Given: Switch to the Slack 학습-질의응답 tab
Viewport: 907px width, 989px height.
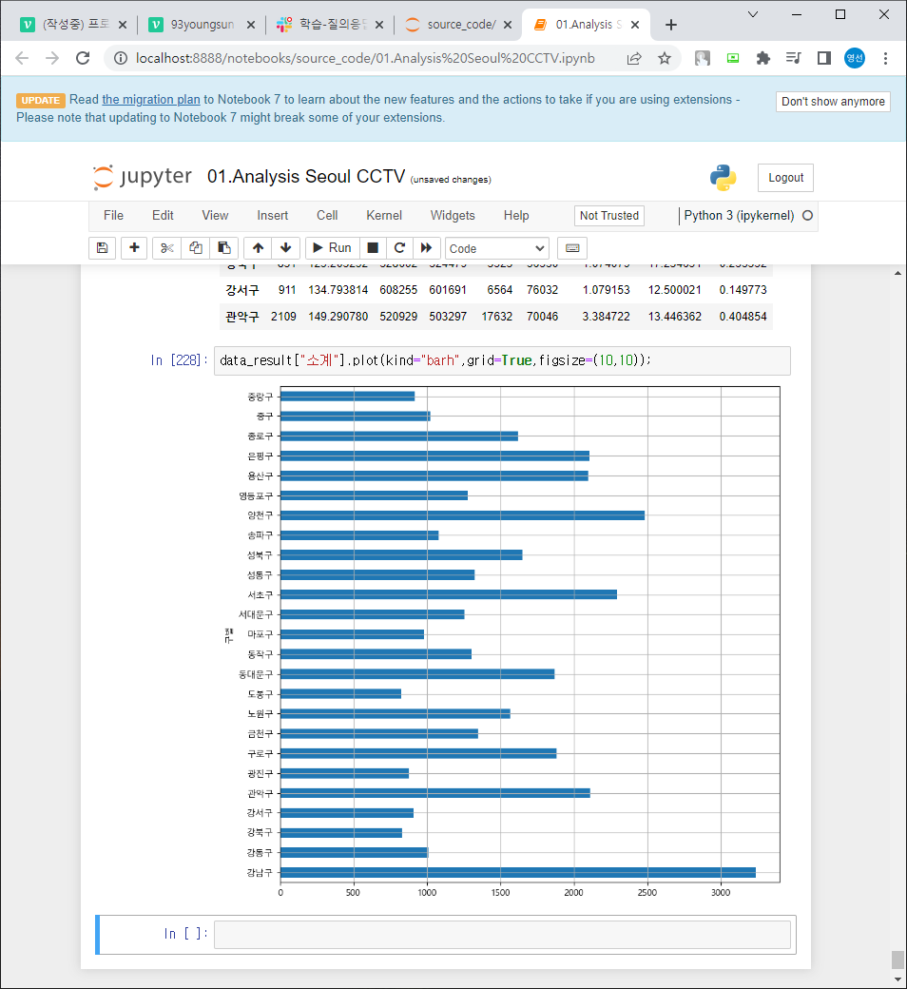Looking at the screenshot, I should [x=331, y=25].
